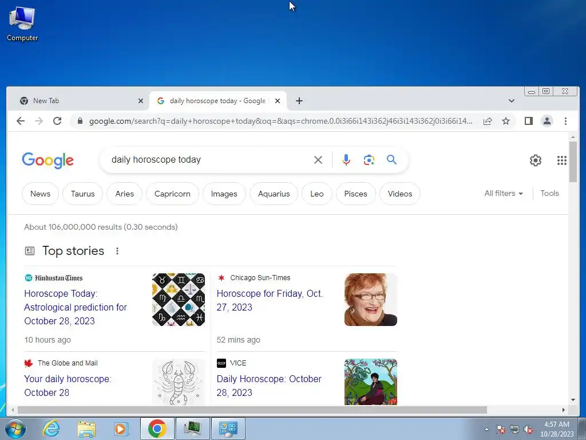Bookmark this tab with the star icon
The width and height of the screenshot is (586, 440).
[x=506, y=121]
